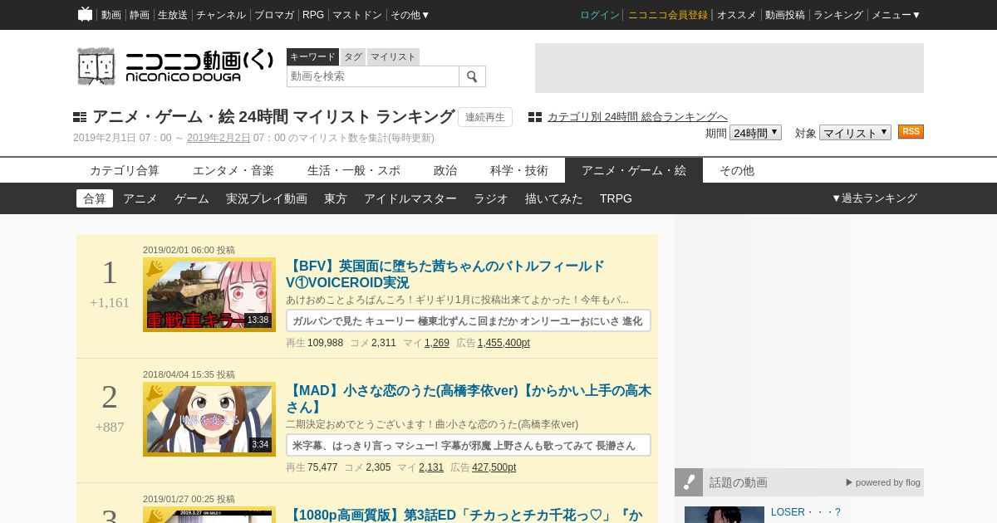Click the ガルパンで見た comment box of rank 1
The width and height of the screenshot is (997, 523).
click(x=469, y=320)
